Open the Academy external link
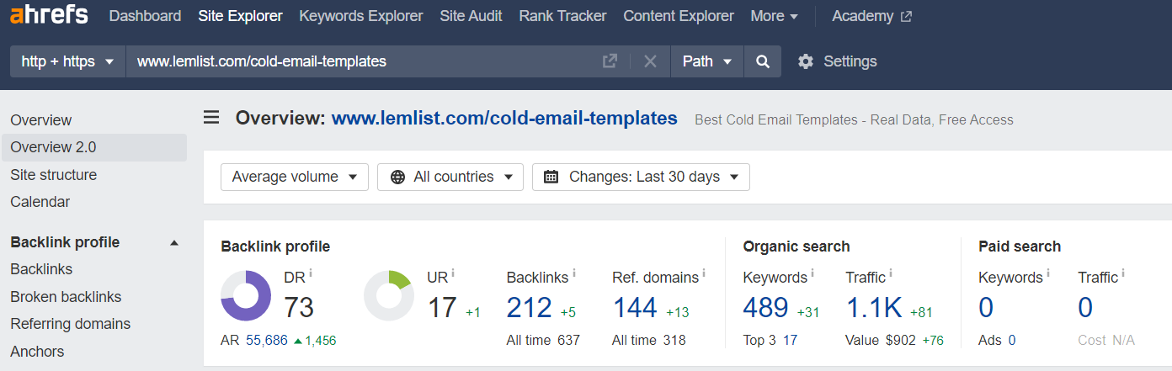The image size is (1172, 371). [x=871, y=16]
